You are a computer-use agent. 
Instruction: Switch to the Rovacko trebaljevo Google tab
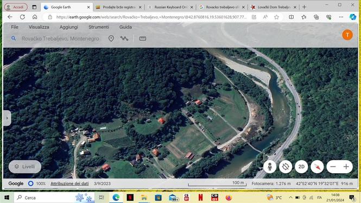222,7
